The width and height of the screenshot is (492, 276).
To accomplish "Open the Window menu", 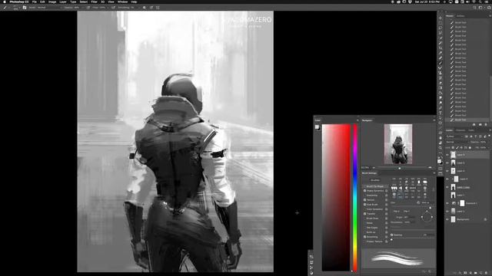I will tap(122, 2).
